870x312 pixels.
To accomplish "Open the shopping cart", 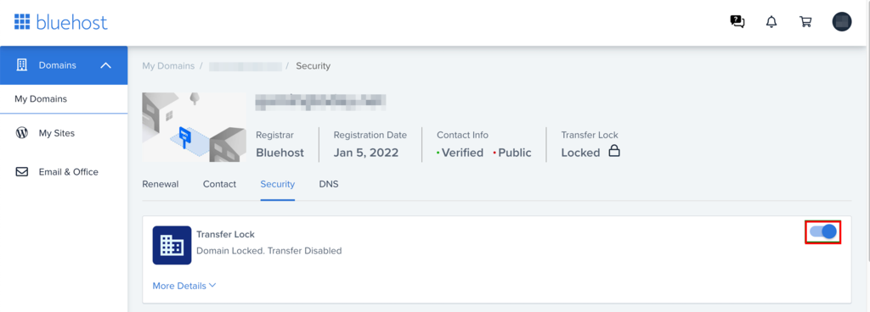I will pyautogui.click(x=805, y=22).
